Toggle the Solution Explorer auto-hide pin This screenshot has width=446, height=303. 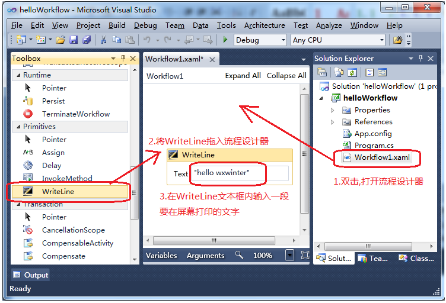pyautogui.click(x=420, y=59)
